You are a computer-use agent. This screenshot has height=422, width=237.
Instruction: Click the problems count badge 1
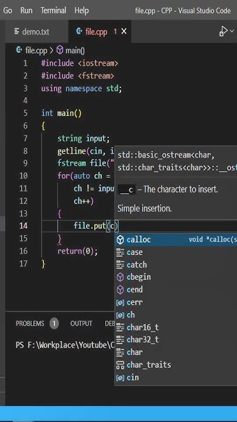54,323
